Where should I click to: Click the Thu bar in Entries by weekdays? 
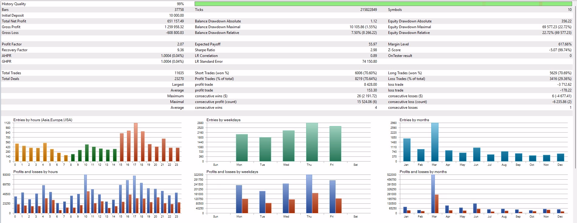312,142
